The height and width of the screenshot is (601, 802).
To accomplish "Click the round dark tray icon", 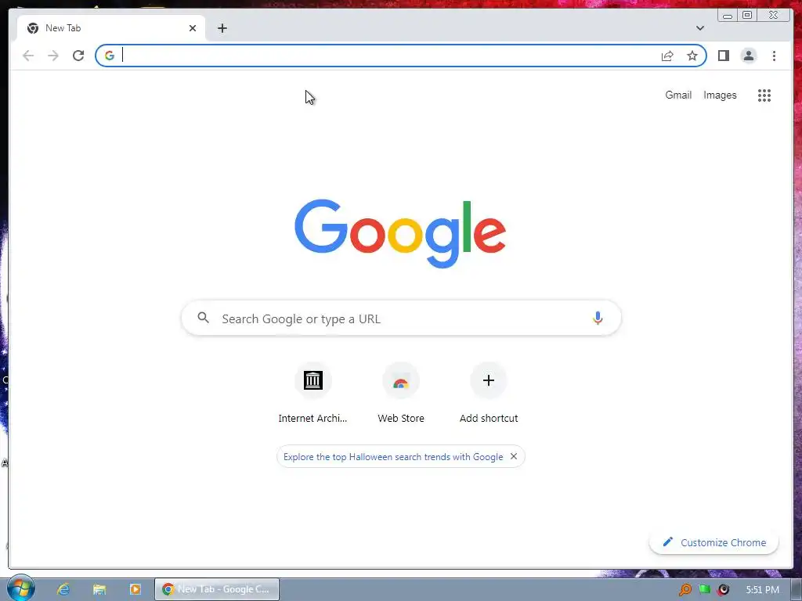I will [x=723, y=589].
